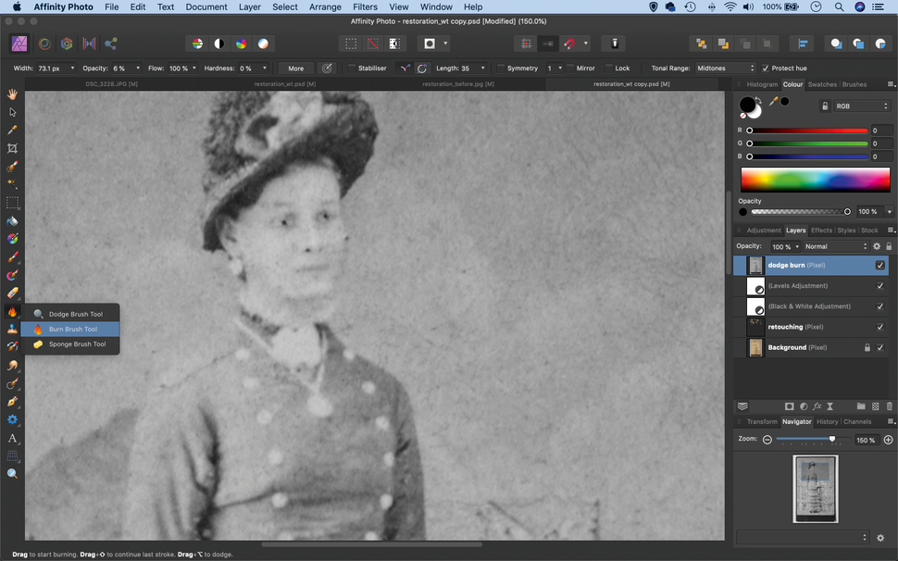Open the Filters menu in the menu bar
This screenshot has height=561, width=898.
[x=365, y=6]
